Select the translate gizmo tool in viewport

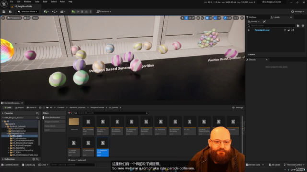[186, 18]
